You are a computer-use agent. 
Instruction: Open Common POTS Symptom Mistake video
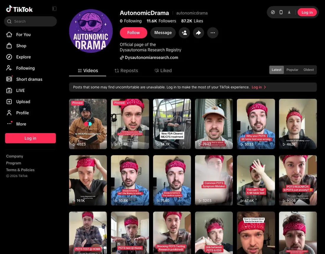tap(214, 180)
